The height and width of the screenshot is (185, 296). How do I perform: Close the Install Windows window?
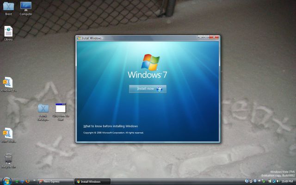point(214,37)
